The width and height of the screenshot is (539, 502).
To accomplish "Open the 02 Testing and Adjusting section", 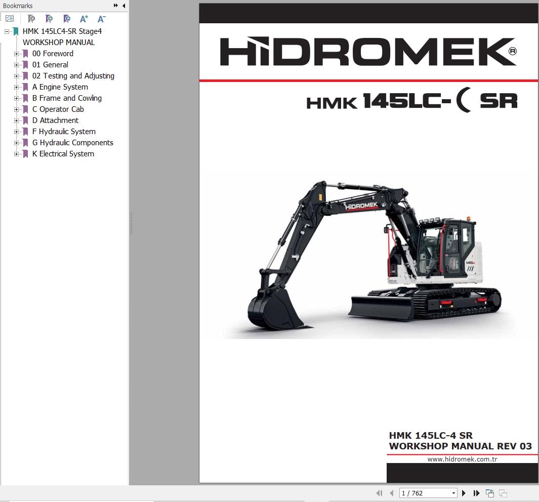I will point(73,75).
